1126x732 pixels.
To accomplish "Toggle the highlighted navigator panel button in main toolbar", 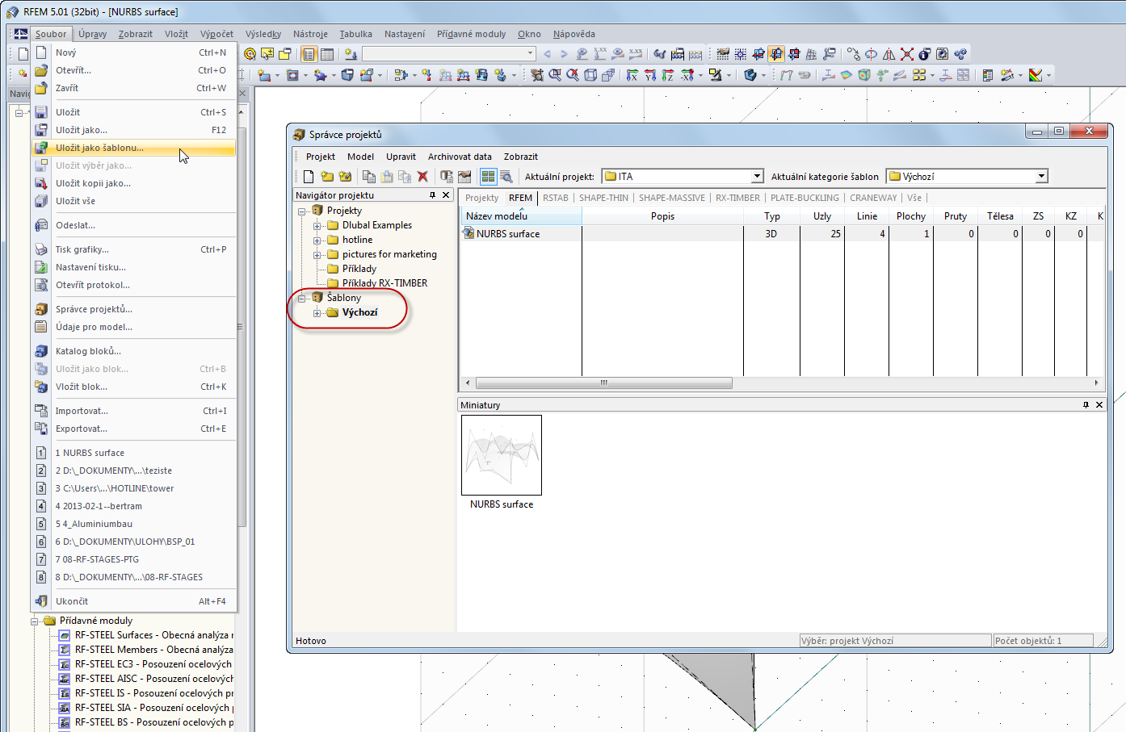I will coord(309,54).
